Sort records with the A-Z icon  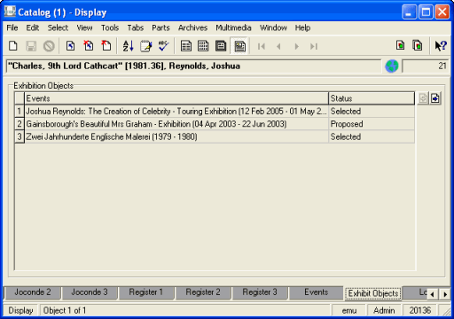[128, 46]
